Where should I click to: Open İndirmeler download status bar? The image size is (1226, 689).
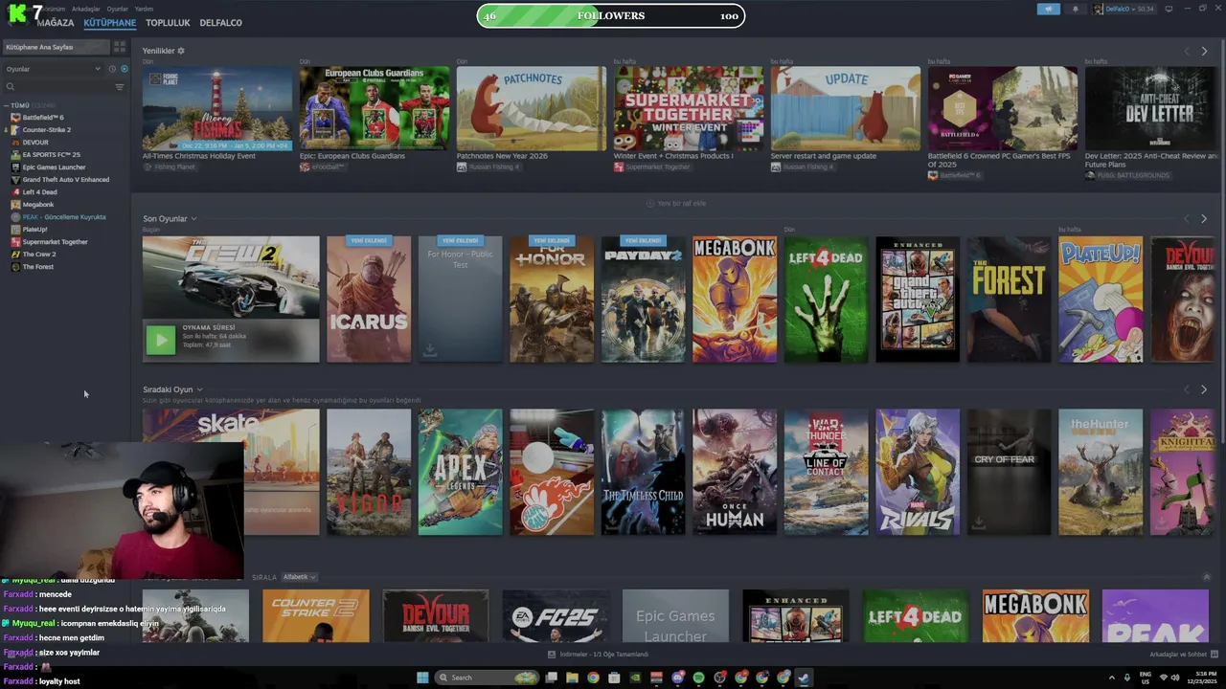tap(598, 655)
